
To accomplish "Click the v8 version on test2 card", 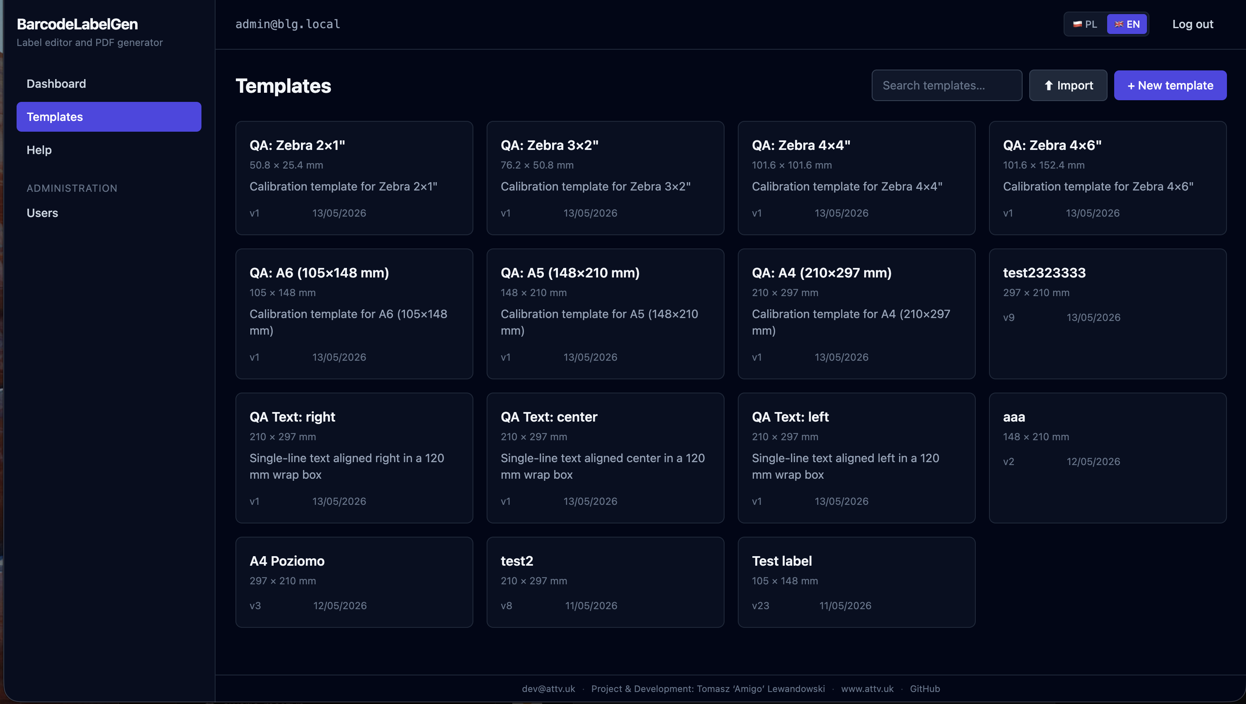I will coord(506,605).
